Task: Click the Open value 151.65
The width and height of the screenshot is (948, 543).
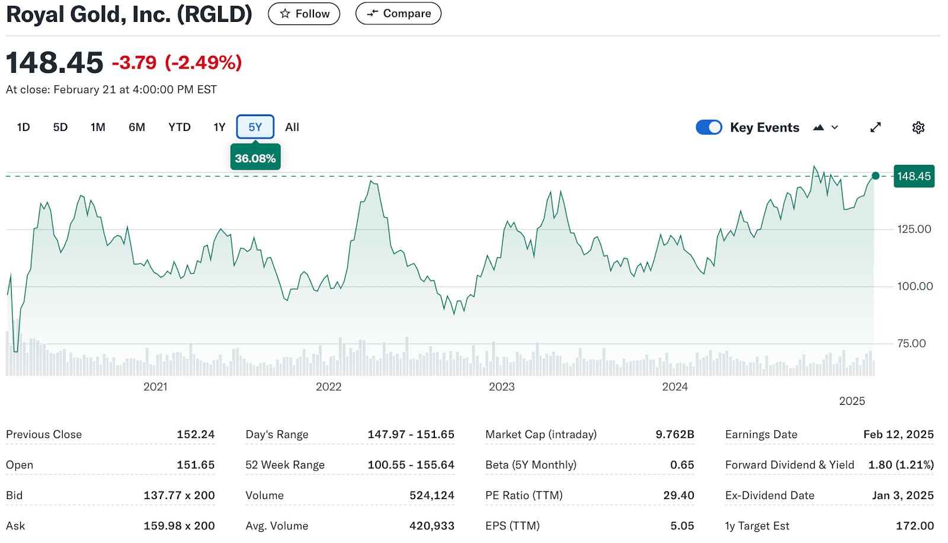Action: 196,465
